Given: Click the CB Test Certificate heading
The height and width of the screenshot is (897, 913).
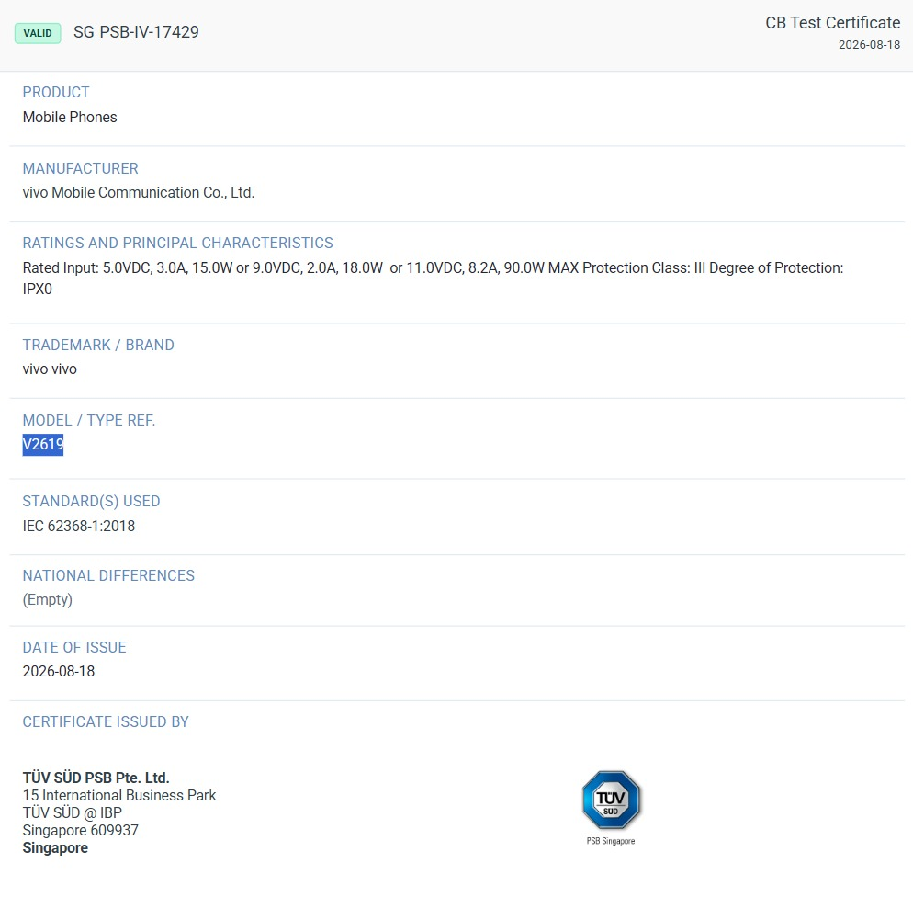Looking at the screenshot, I should pos(833,23).
